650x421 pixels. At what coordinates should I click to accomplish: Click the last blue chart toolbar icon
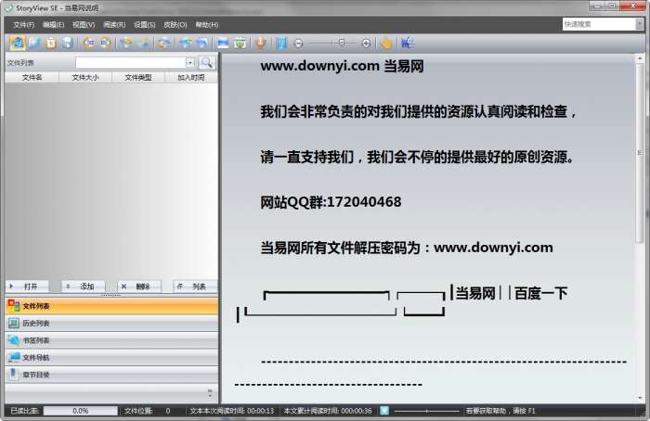pyautogui.click(x=407, y=43)
